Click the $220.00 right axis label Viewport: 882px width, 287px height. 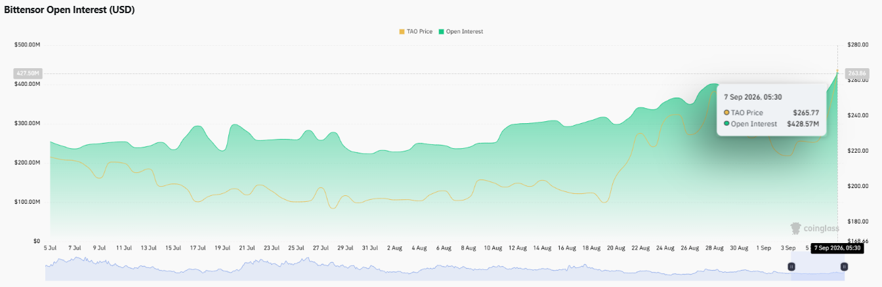tap(857, 151)
